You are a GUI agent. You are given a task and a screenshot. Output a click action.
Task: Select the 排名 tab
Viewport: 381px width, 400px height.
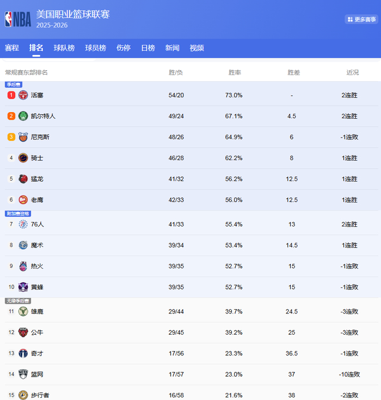[x=36, y=48]
